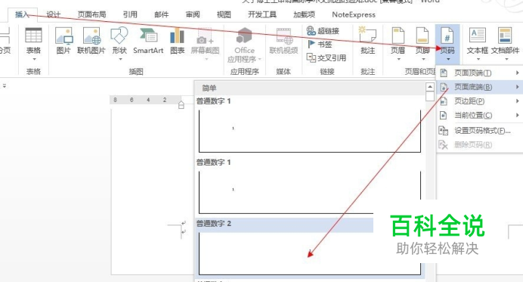Choose 设置页码格式(F)... menu entry
Viewport: 523px width, 282px height.
coord(479,131)
